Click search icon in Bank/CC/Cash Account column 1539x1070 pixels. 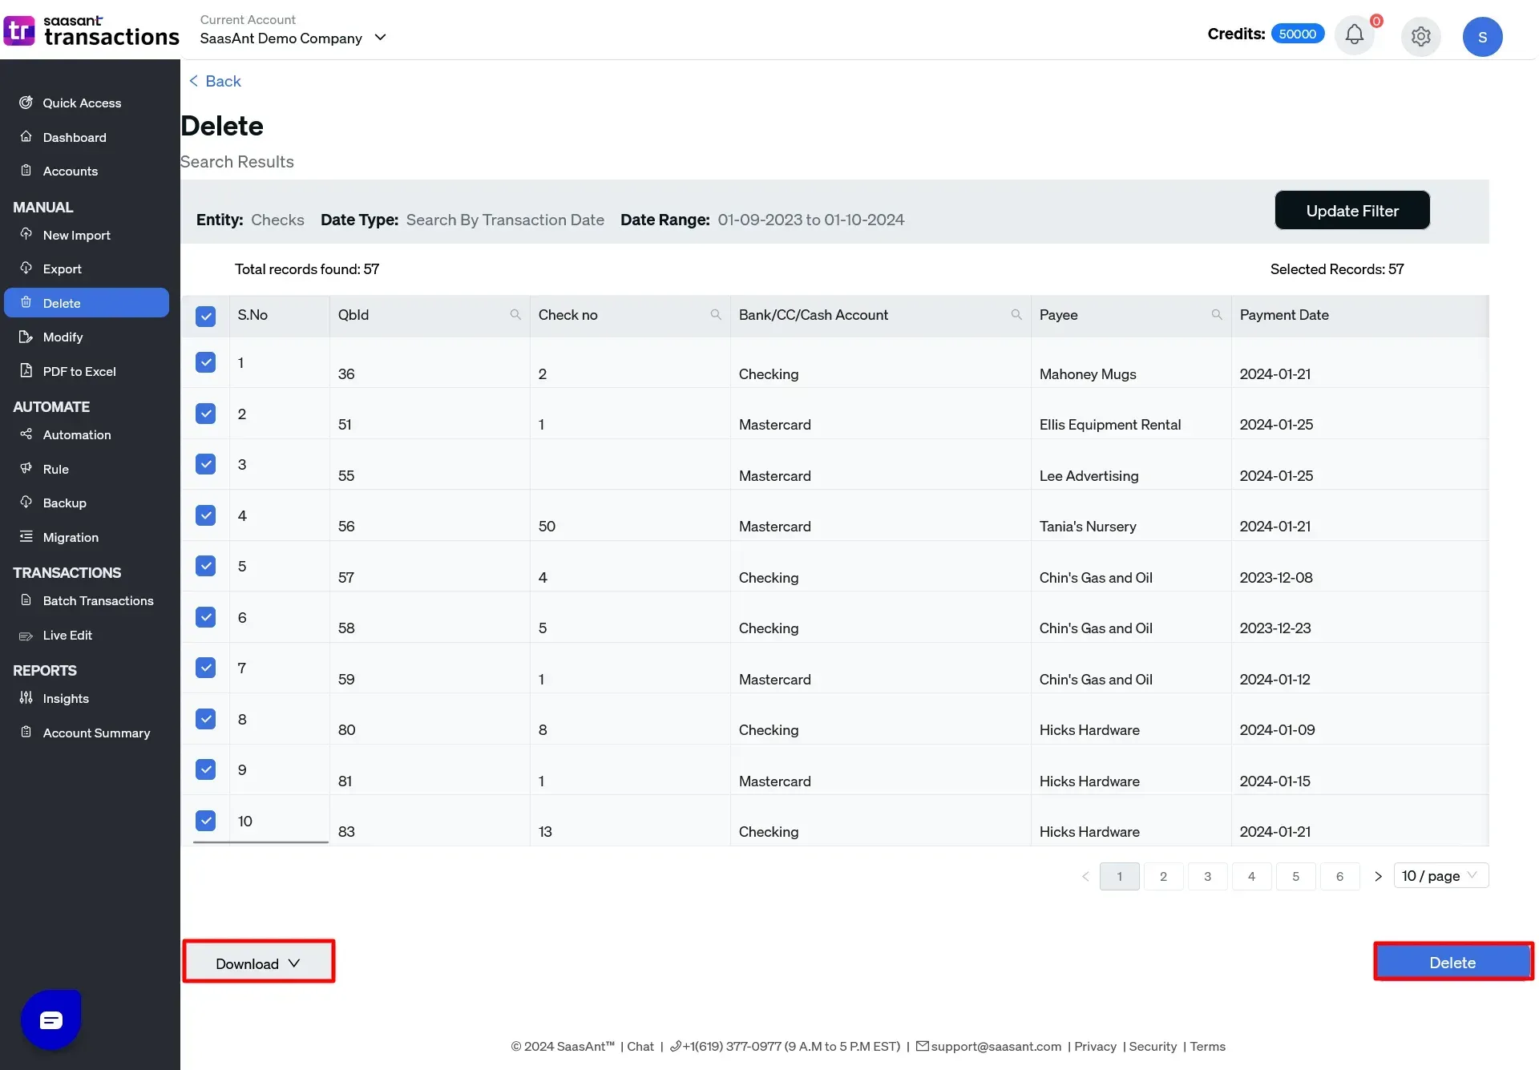coord(1016,315)
